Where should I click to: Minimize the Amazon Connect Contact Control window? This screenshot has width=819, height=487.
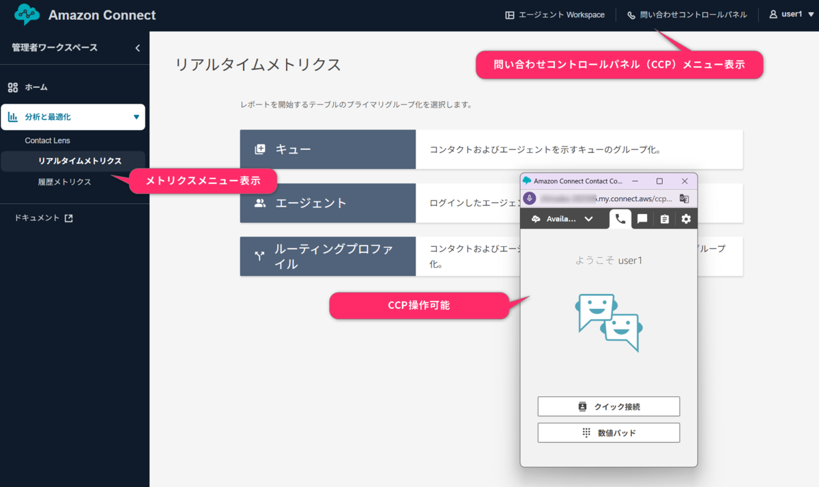pyautogui.click(x=635, y=181)
